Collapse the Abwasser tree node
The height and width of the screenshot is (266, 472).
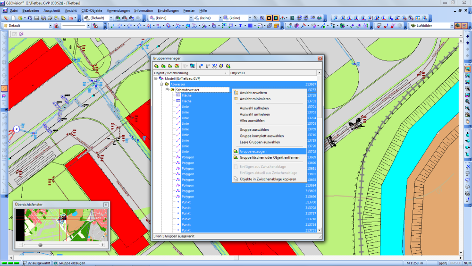(161, 84)
